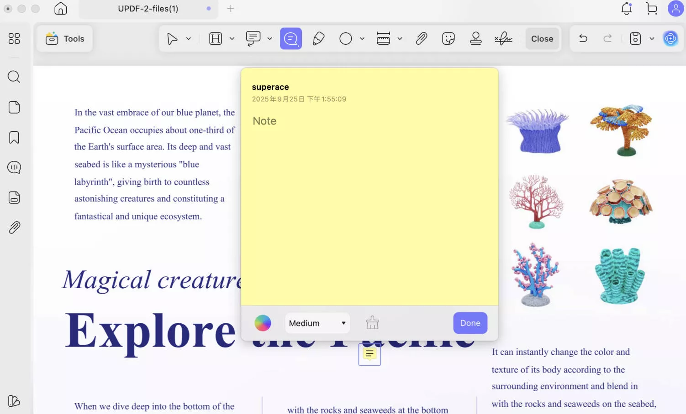686x414 pixels.
Task: Show the bookmarks sidebar panel
Action: 14,137
